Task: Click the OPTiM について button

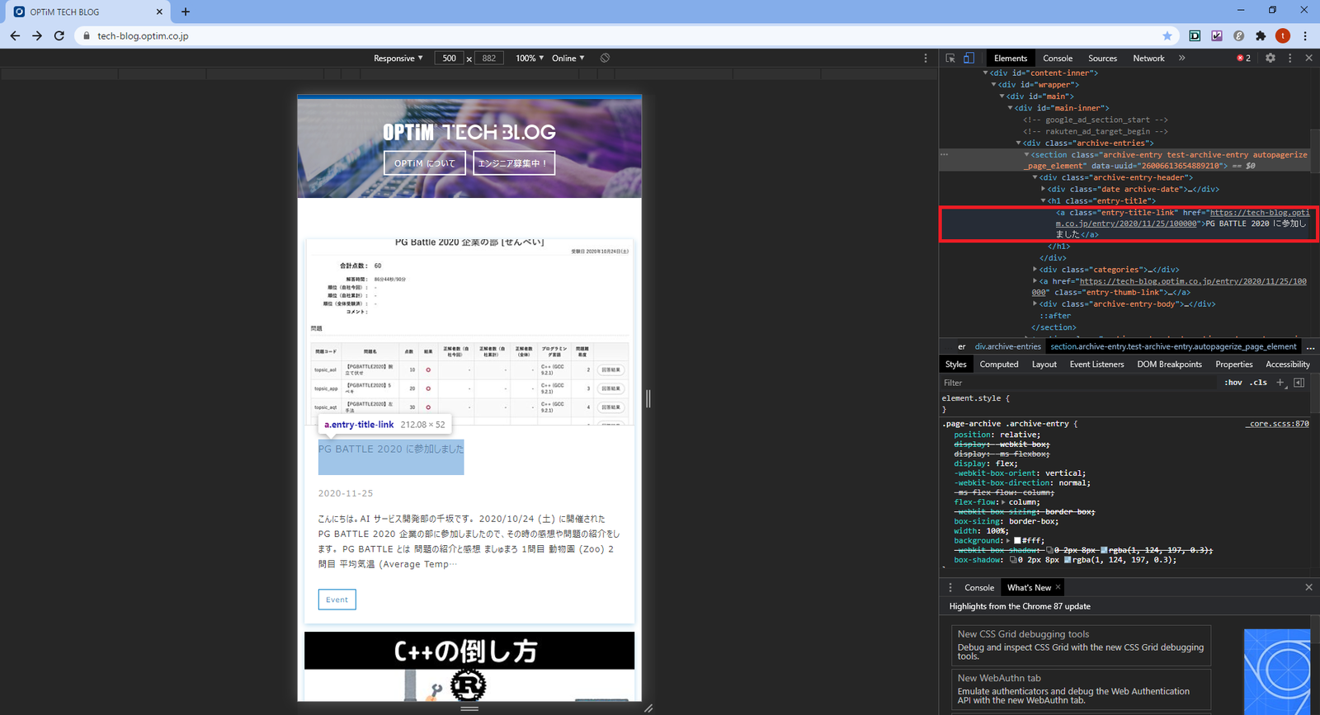Action: point(425,163)
